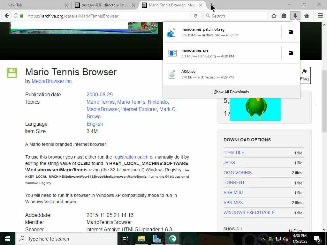The image size is (327, 245).
Task: Click the green parrot thumbnail image
Action: (x=255, y=109)
